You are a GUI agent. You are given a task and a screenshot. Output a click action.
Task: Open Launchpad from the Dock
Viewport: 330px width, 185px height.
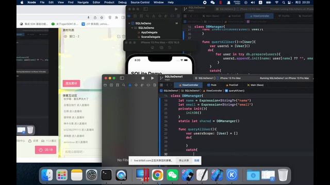tap(62, 175)
